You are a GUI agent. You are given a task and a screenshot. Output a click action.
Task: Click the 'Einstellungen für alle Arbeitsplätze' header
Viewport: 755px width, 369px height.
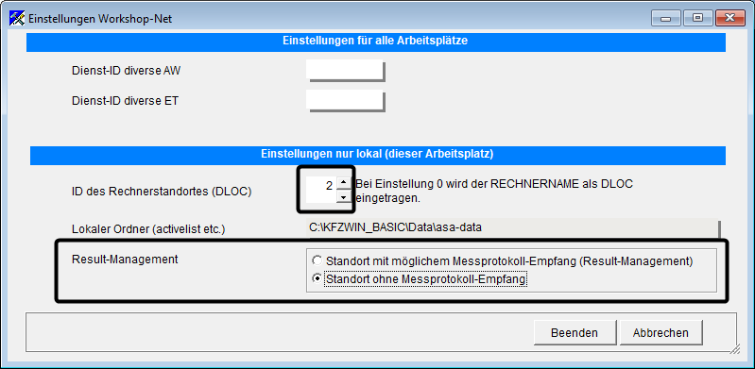pos(375,42)
